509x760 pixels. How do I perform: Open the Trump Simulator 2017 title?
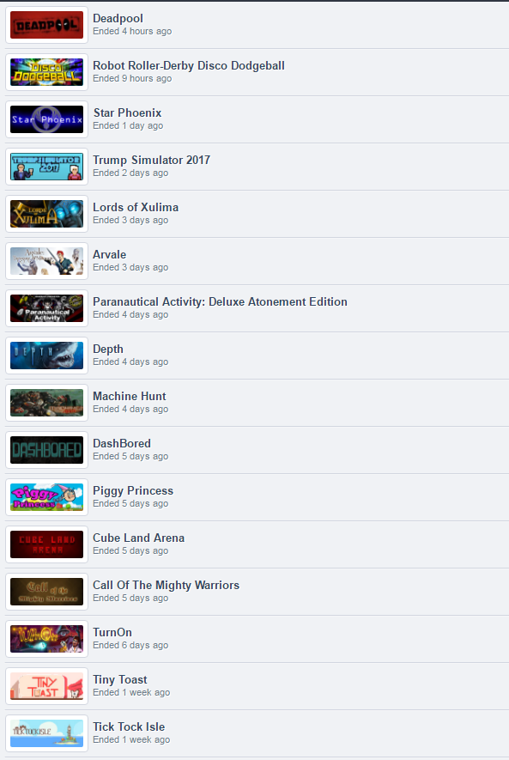coord(152,160)
